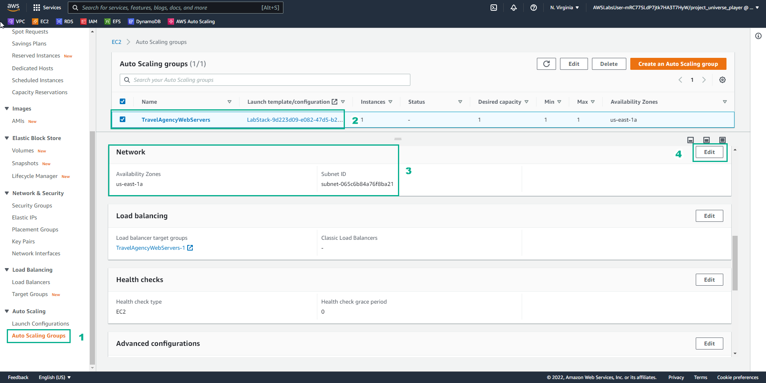Open launch template column external link icon

335,102
